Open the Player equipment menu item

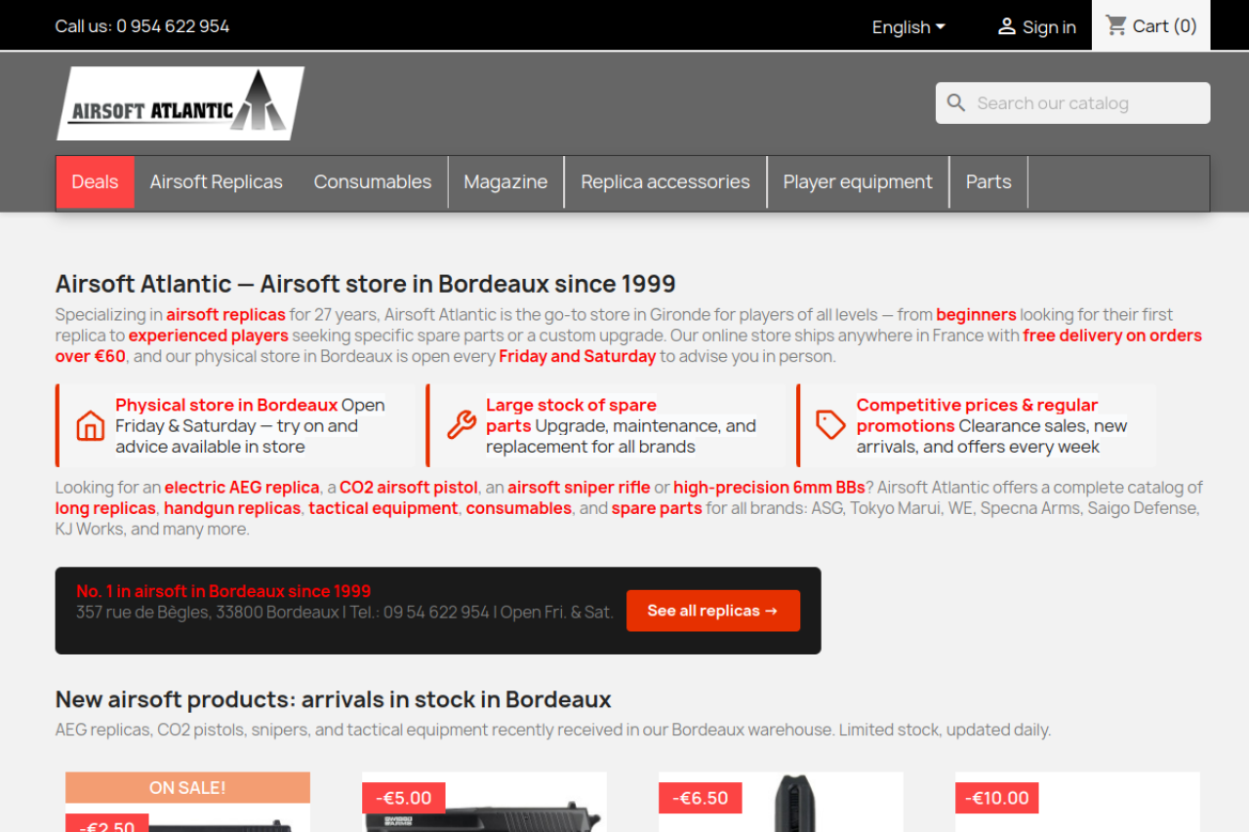[858, 182]
